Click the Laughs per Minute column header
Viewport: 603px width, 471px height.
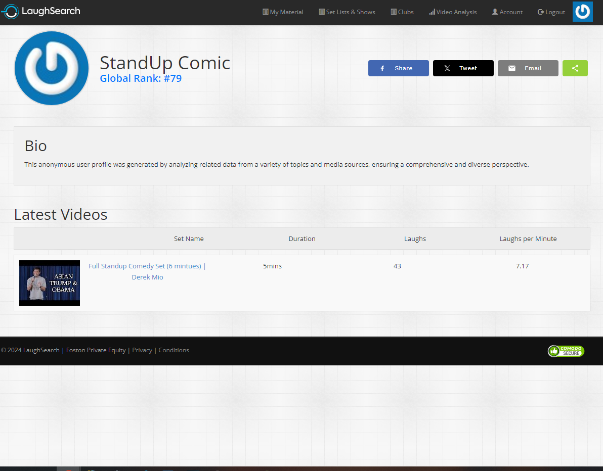tap(528, 239)
